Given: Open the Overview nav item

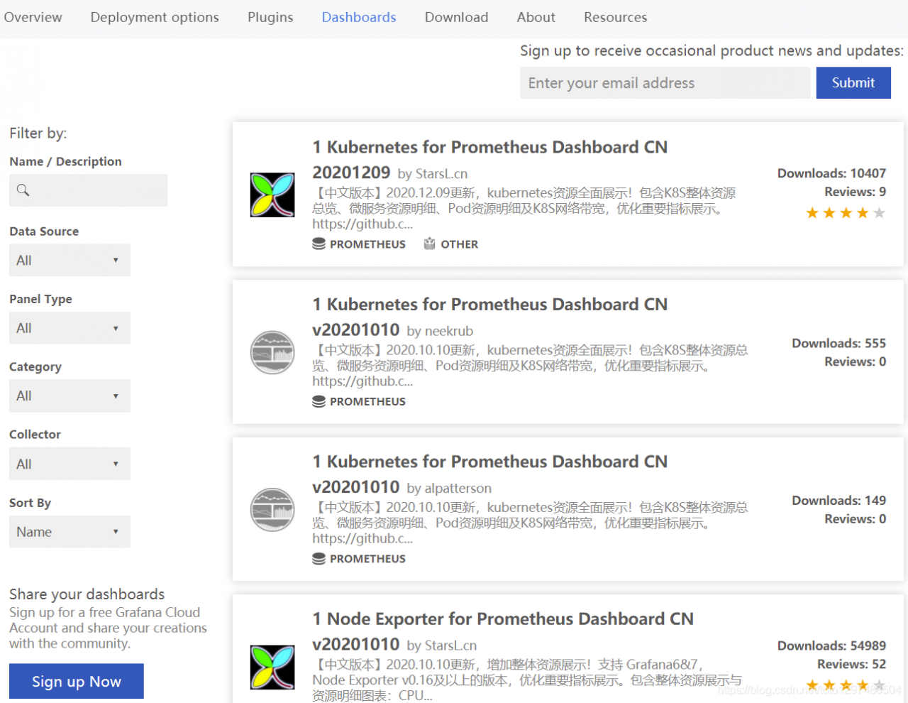Looking at the screenshot, I should tap(33, 17).
